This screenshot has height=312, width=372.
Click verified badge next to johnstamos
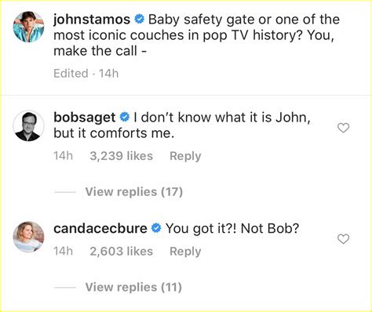coord(139,20)
